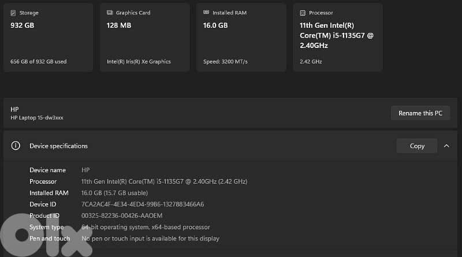Click the Storage card icon
The image size is (462, 257).
(13, 13)
